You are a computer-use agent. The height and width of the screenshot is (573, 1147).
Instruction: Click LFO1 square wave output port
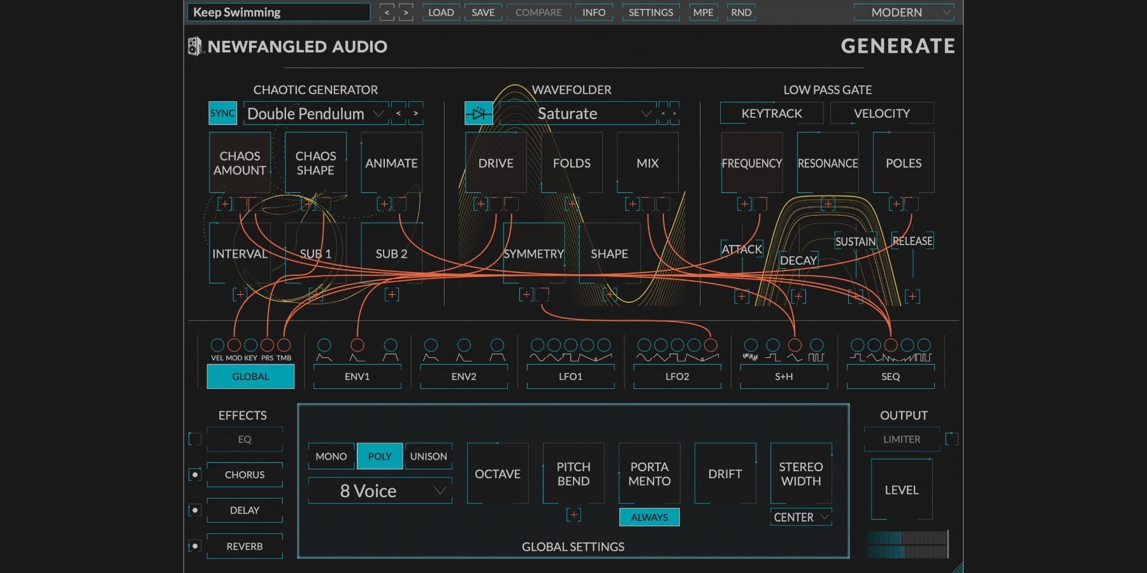(x=571, y=345)
